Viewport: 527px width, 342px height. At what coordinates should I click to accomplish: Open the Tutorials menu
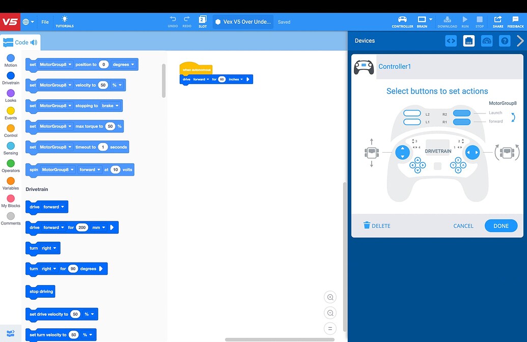coord(64,21)
